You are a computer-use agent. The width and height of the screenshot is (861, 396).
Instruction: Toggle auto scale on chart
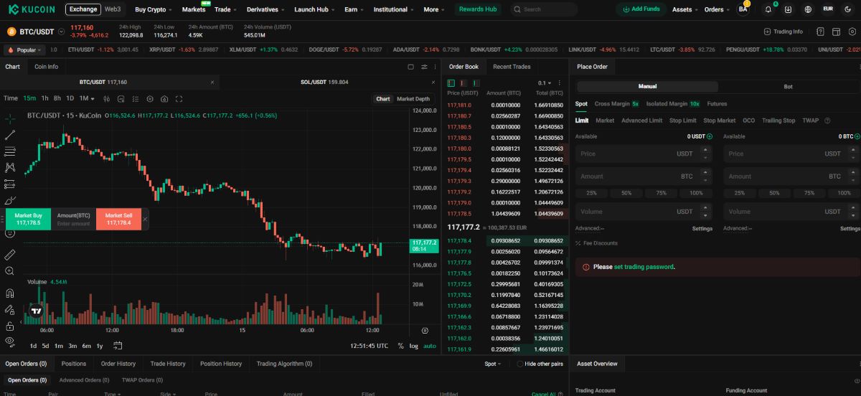430,346
